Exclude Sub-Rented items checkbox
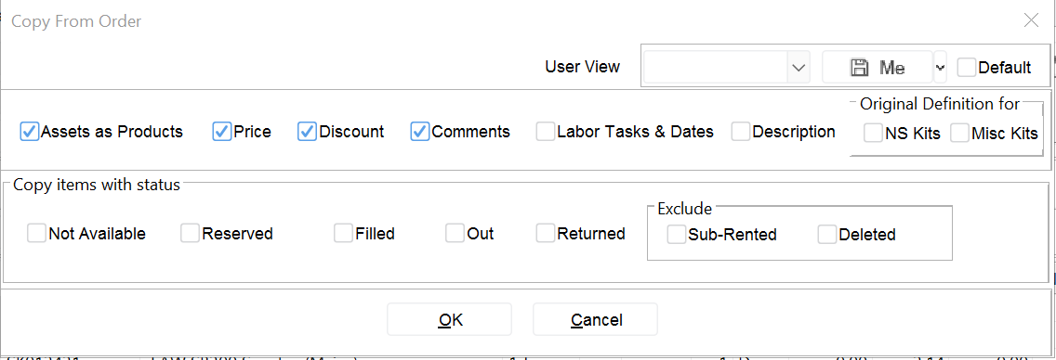1056x360 pixels. (x=676, y=235)
